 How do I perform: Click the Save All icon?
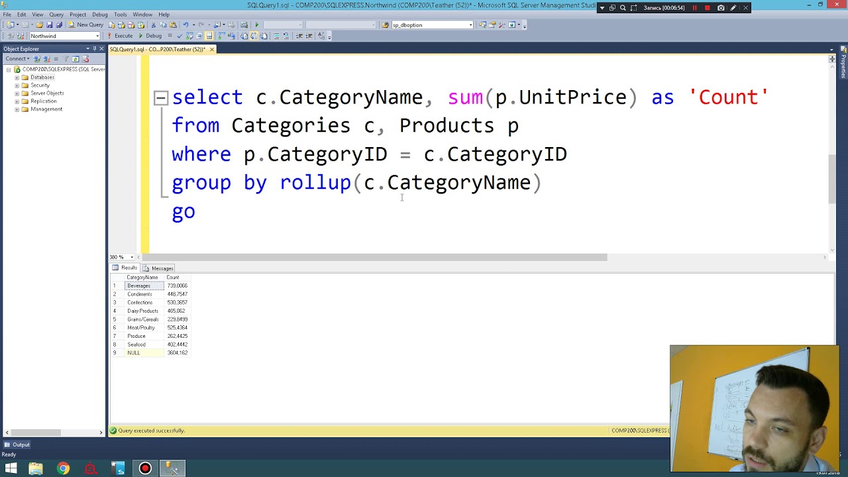coord(59,25)
